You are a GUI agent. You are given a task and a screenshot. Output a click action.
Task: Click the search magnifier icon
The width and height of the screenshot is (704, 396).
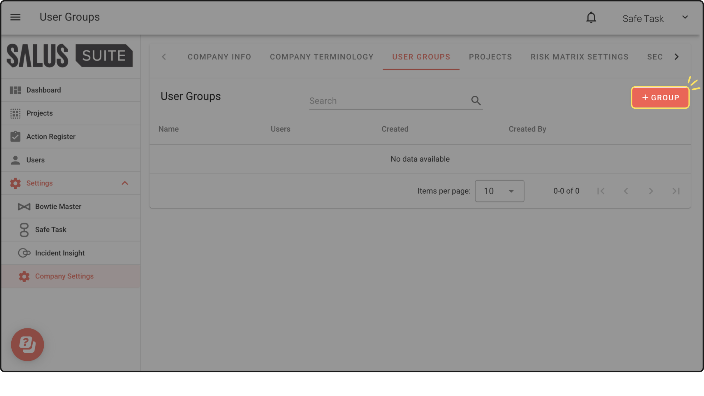pyautogui.click(x=476, y=101)
